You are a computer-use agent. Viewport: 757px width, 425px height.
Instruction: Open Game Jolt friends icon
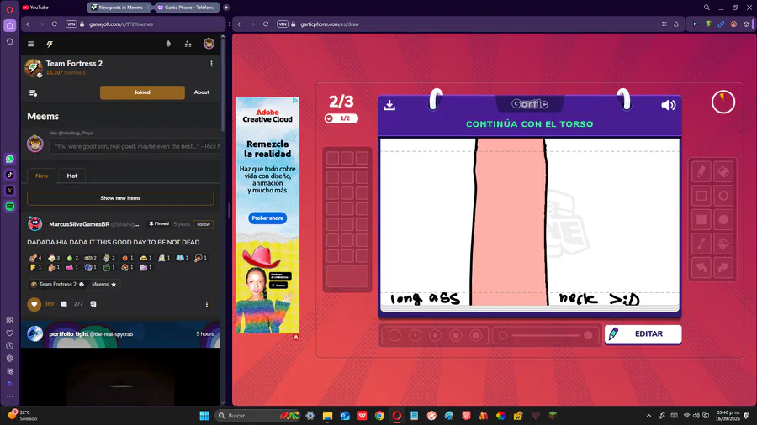pos(188,44)
